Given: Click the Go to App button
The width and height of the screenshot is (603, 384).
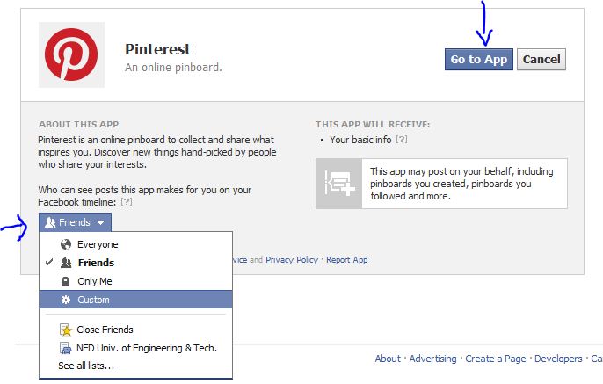Looking at the screenshot, I should 479,59.
